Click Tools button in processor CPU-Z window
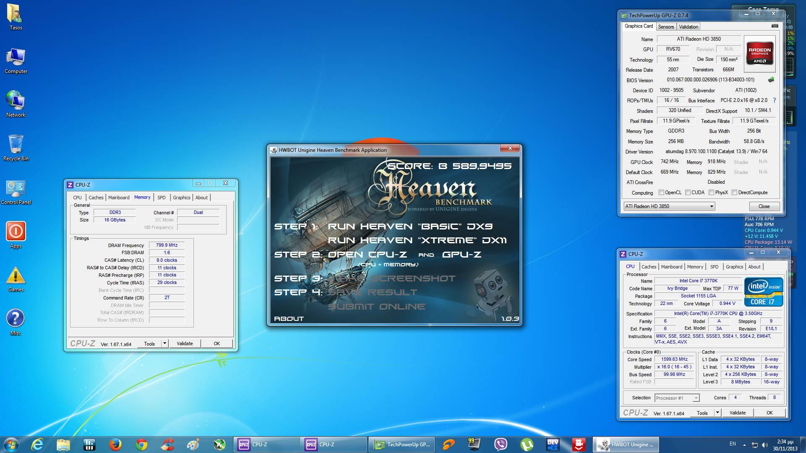This screenshot has height=453, width=806. (x=702, y=413)
